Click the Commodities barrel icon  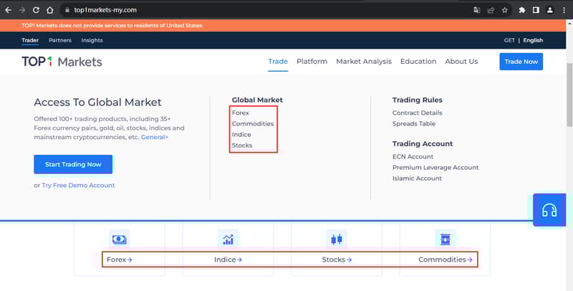[x=446, y=239]
